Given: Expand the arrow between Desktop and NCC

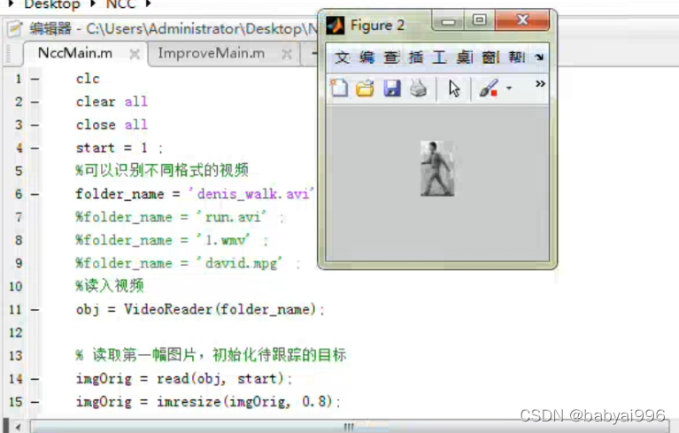Looking at the screenshot, I should (x=93, y=4).
